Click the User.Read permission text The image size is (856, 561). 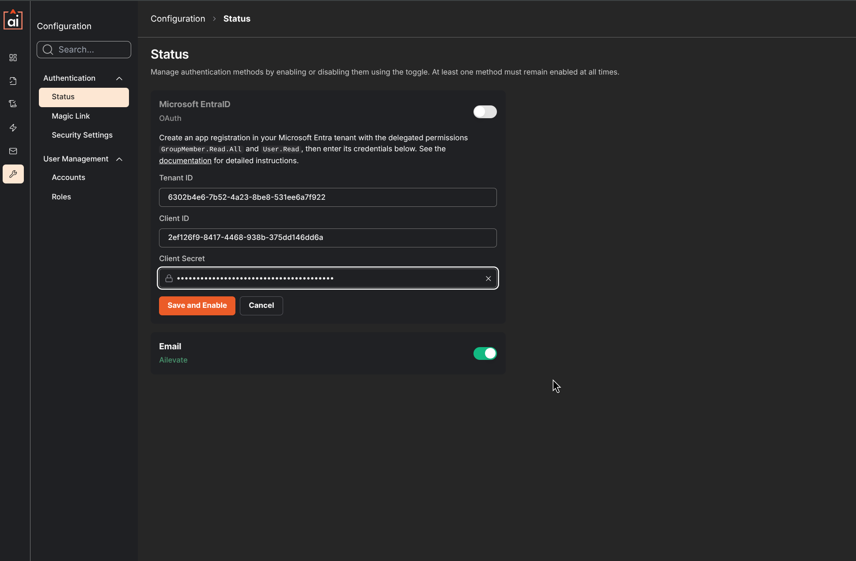coord(281,149)
